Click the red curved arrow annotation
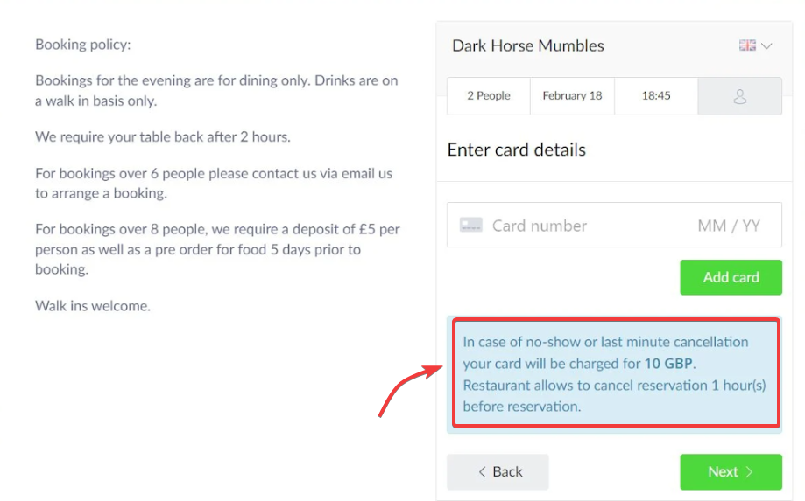 (410, 389)
